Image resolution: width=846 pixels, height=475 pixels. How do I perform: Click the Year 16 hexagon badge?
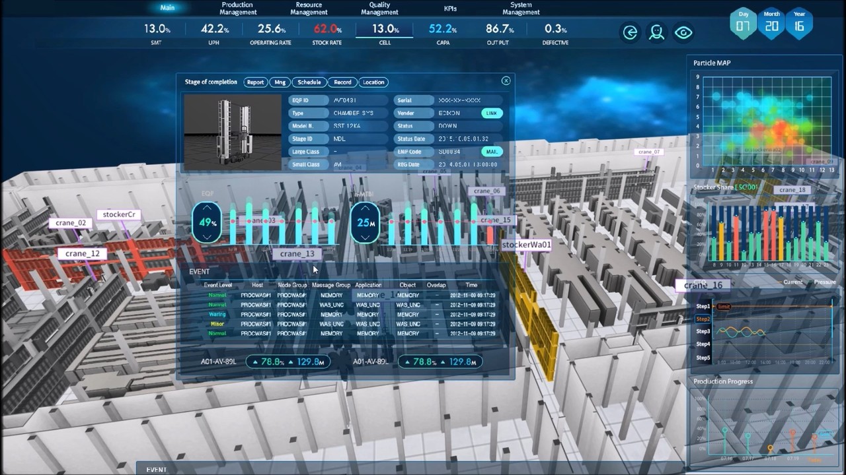click(x=799, y=24)
